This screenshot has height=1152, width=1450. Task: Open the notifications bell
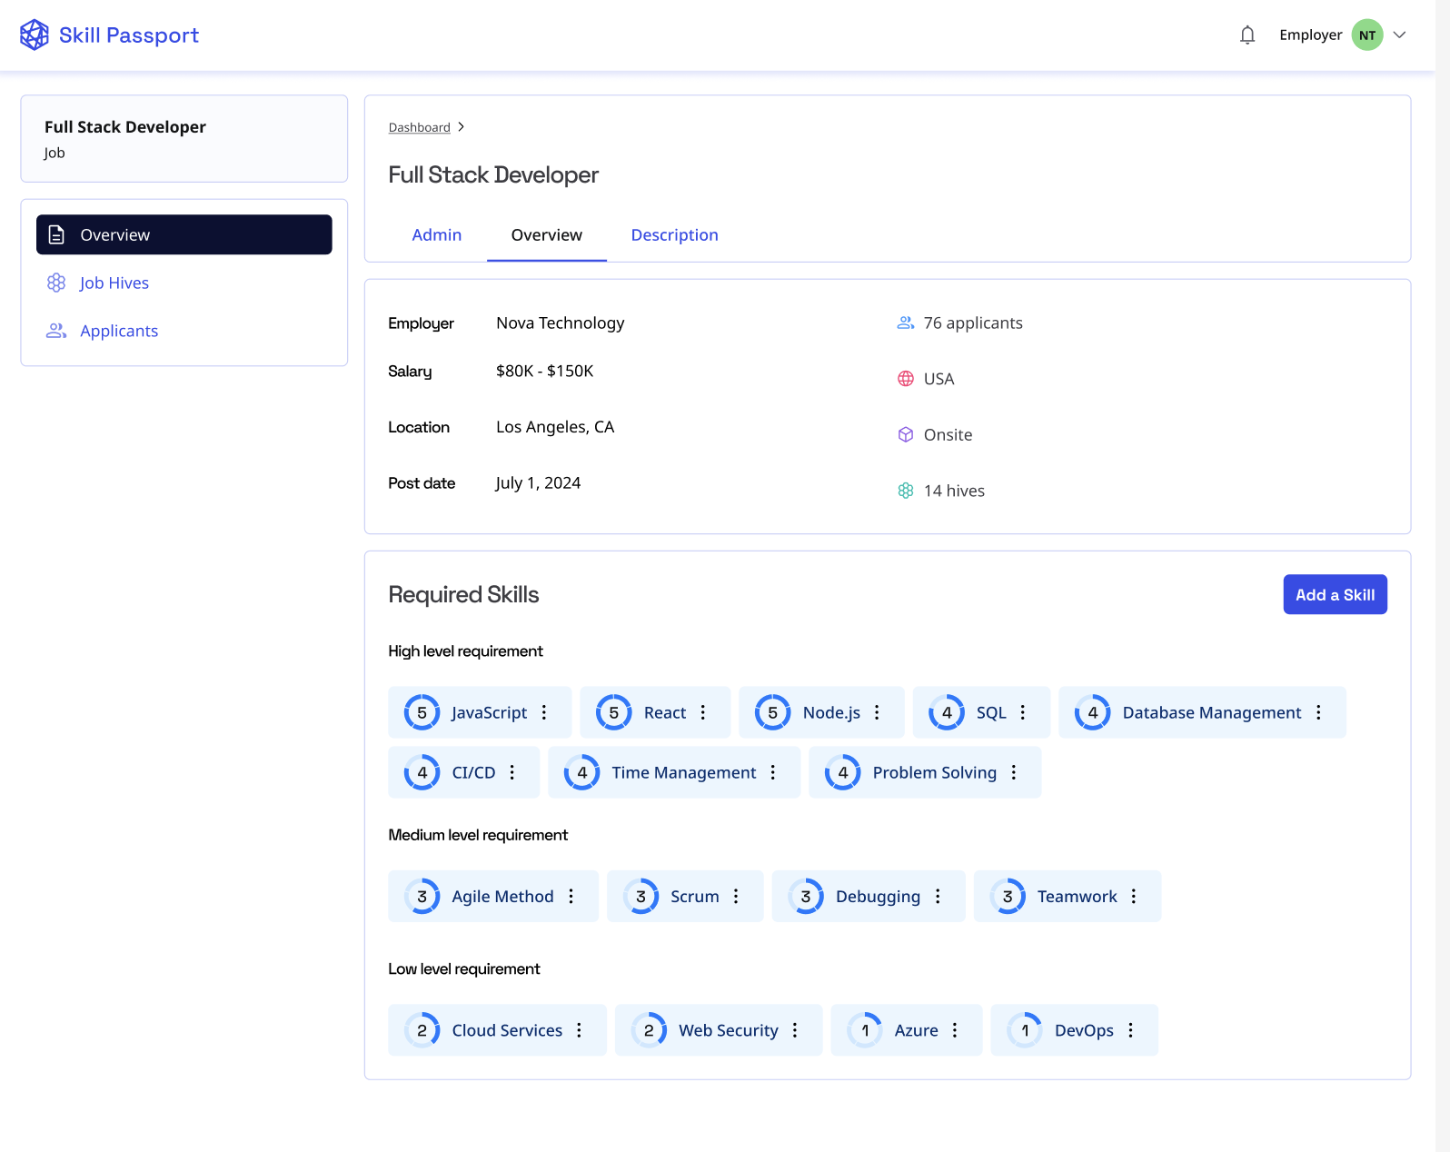(1247, 35)
